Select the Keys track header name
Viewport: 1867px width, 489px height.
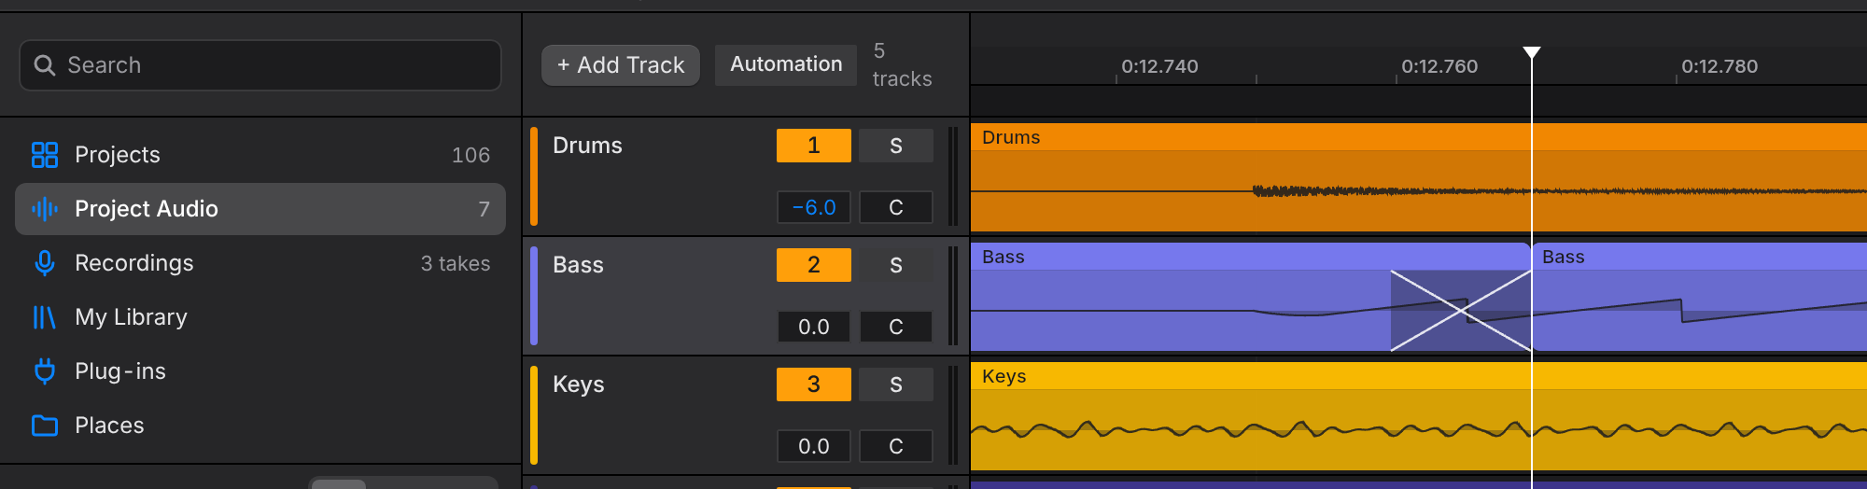pyautogui.click(x=578, y=384)
